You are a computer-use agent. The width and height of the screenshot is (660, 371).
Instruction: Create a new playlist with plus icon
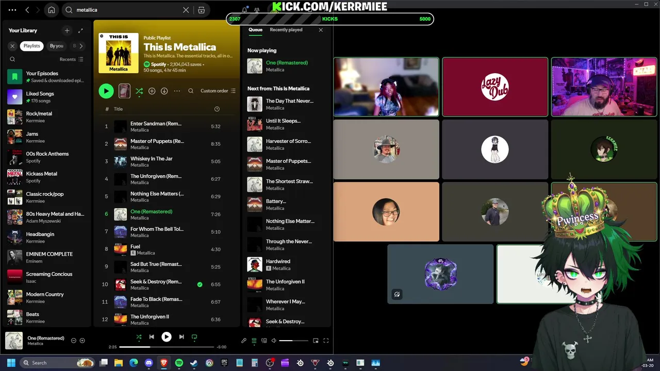pyautogui.click(x=67, y=30)
